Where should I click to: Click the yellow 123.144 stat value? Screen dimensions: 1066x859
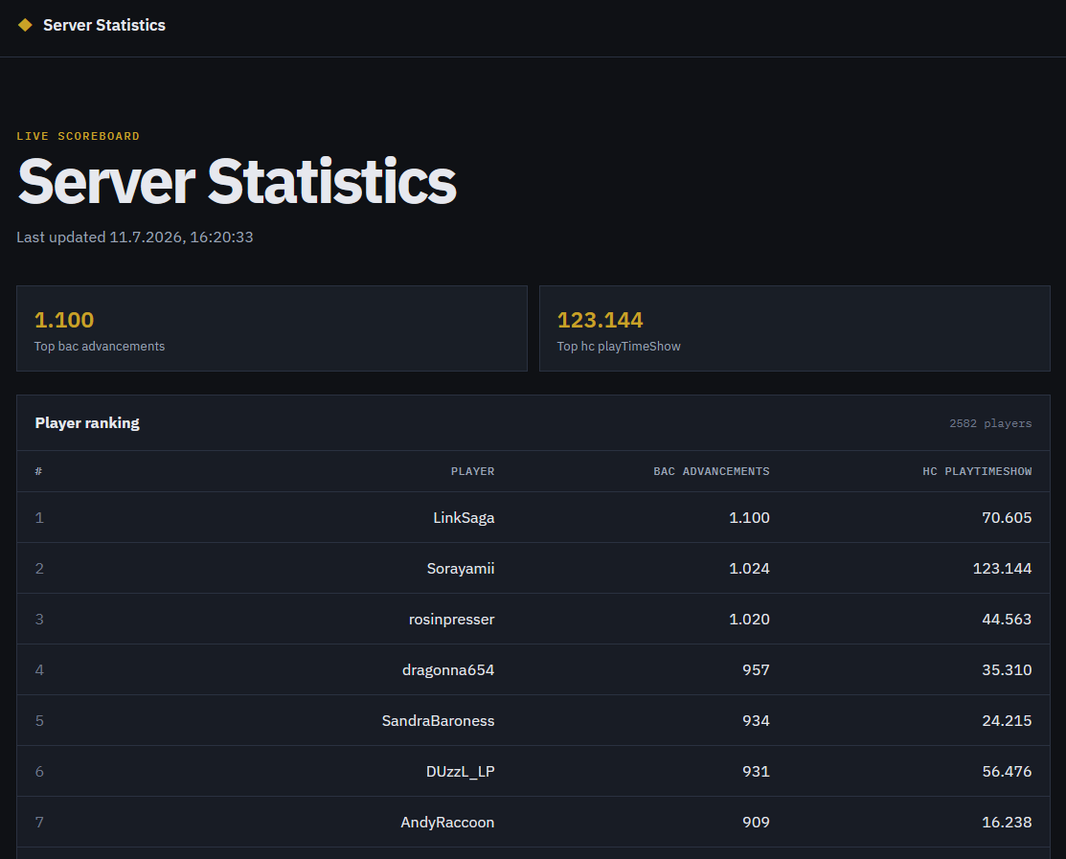pos(600,320)
